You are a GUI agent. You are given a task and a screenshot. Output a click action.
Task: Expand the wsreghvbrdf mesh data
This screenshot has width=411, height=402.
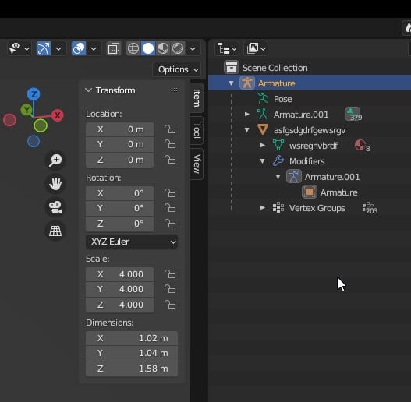tap(262, 145)
